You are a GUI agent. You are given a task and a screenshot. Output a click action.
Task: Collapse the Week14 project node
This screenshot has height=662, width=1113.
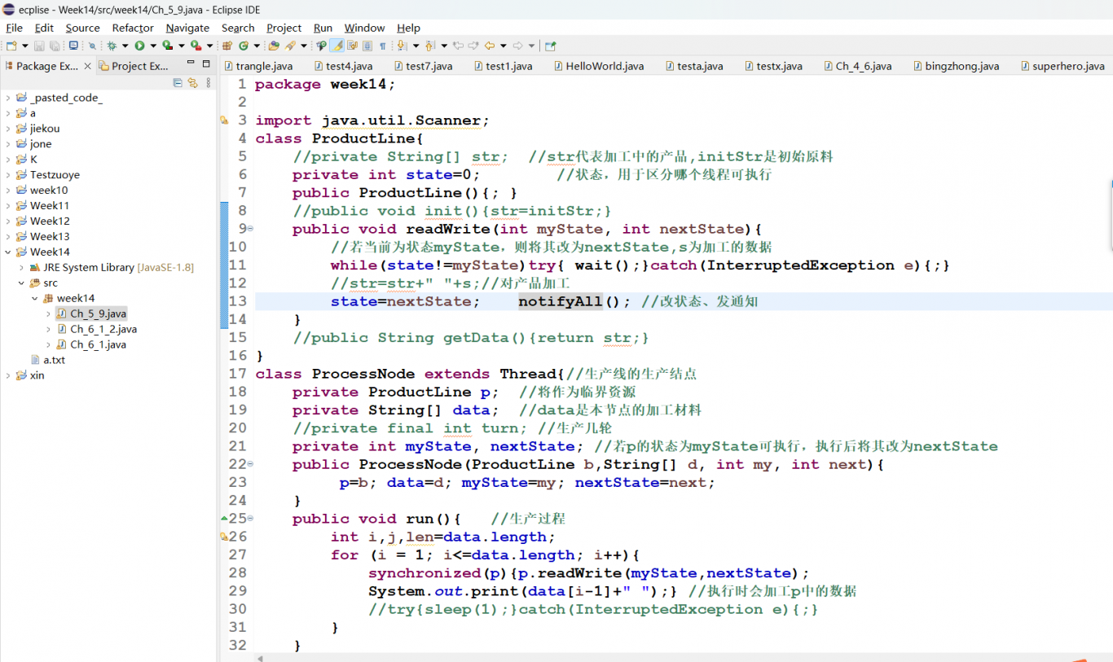tap(8, 252)
